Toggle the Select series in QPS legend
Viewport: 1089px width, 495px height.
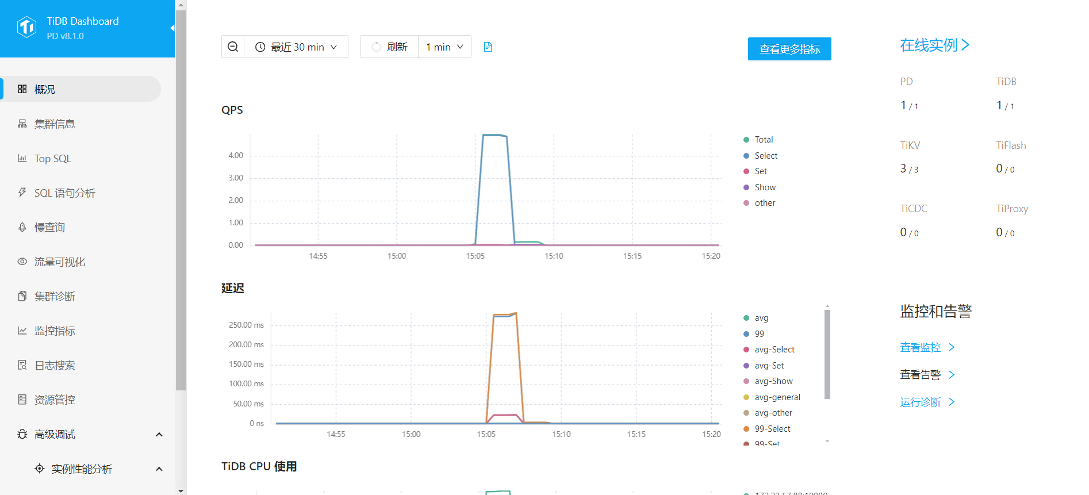click(x=765, y=156)
